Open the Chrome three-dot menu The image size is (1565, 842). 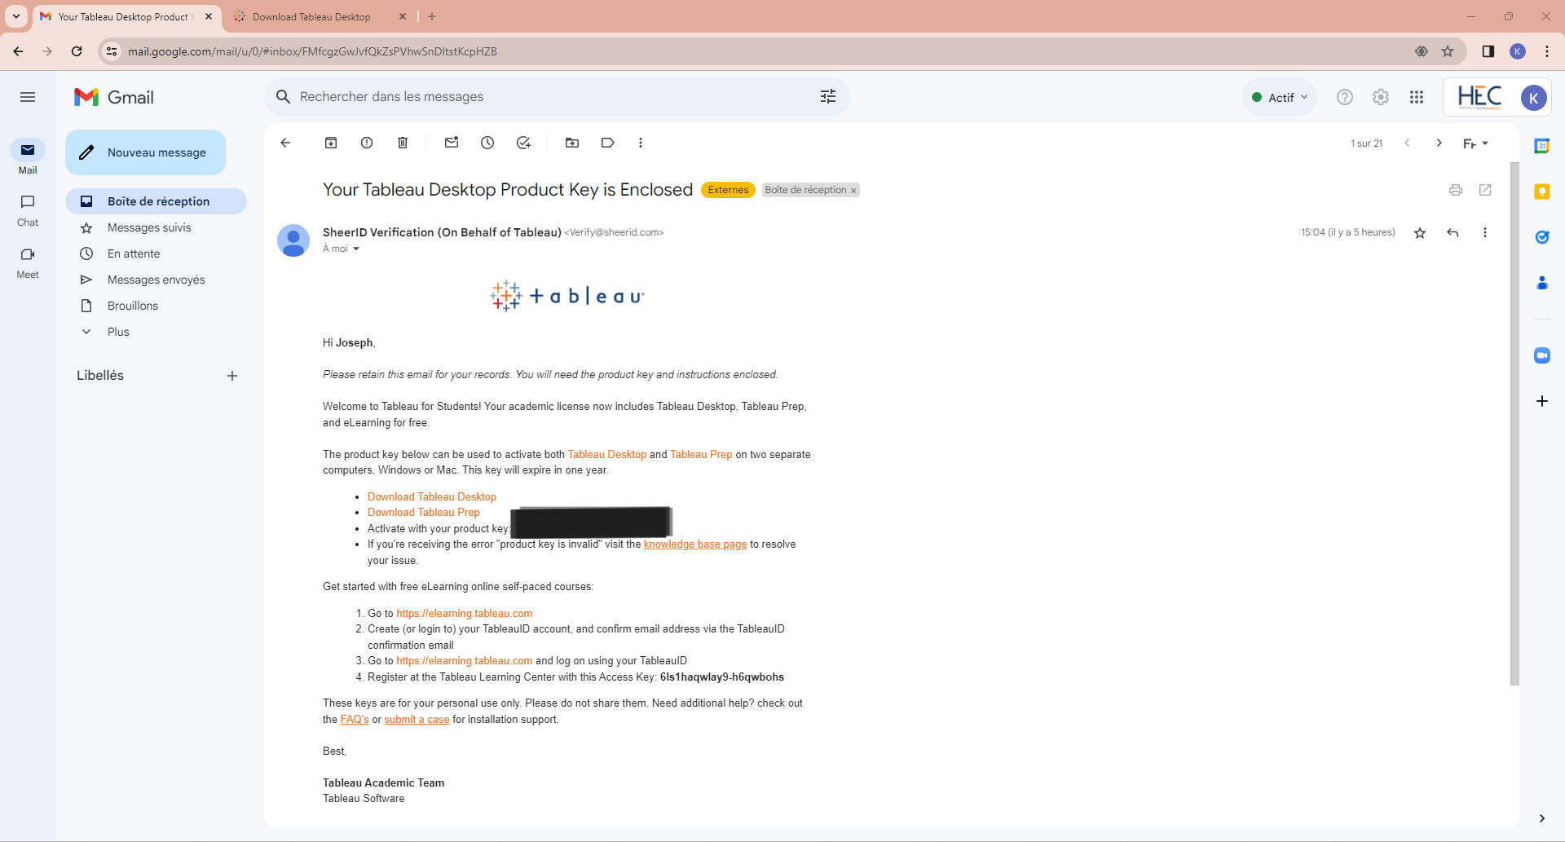coord(1547,51)
